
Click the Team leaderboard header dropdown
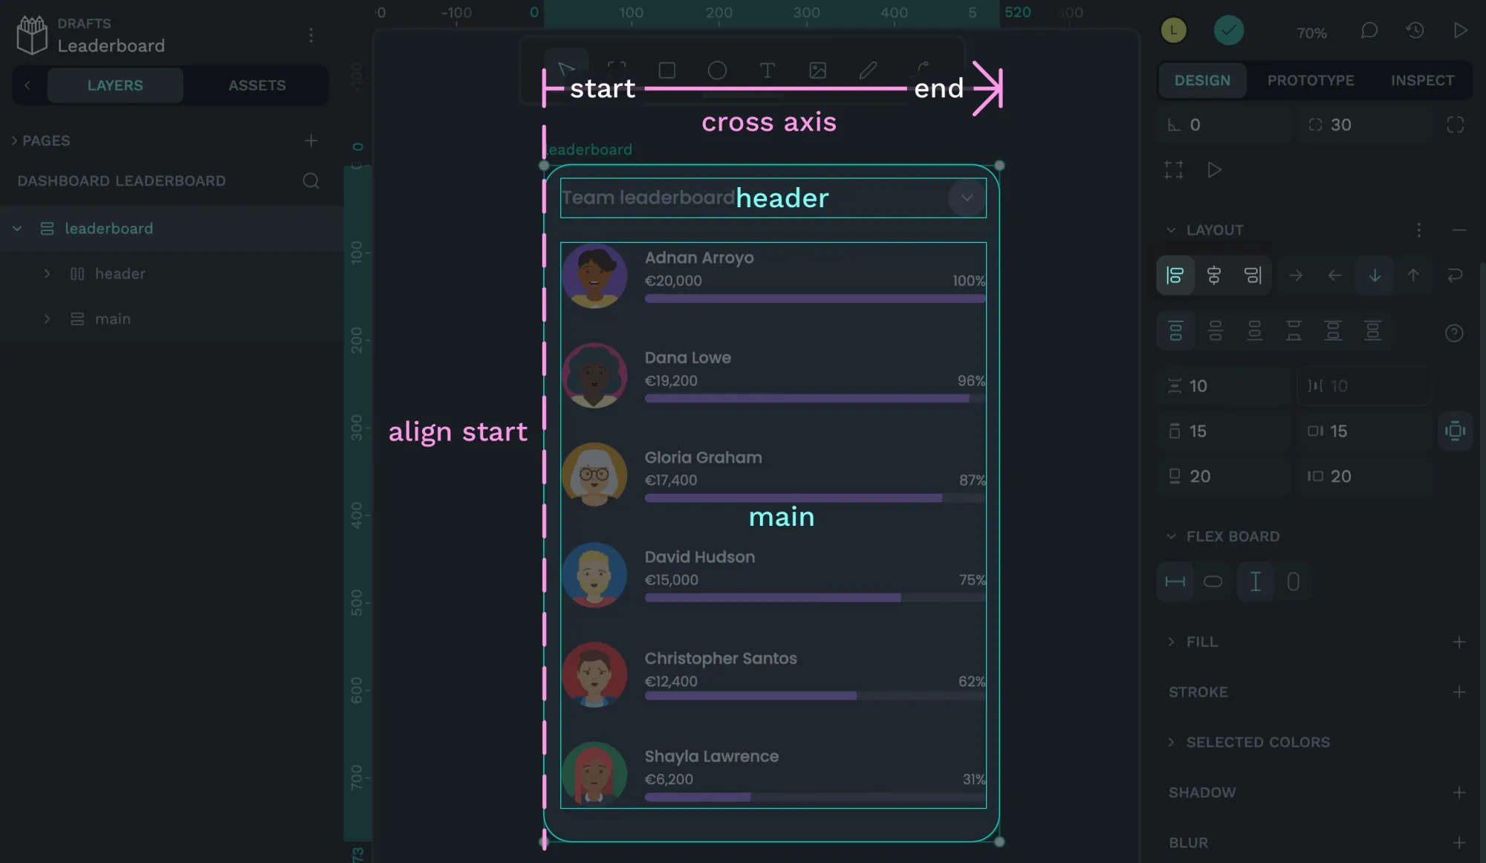click(964, 198)
